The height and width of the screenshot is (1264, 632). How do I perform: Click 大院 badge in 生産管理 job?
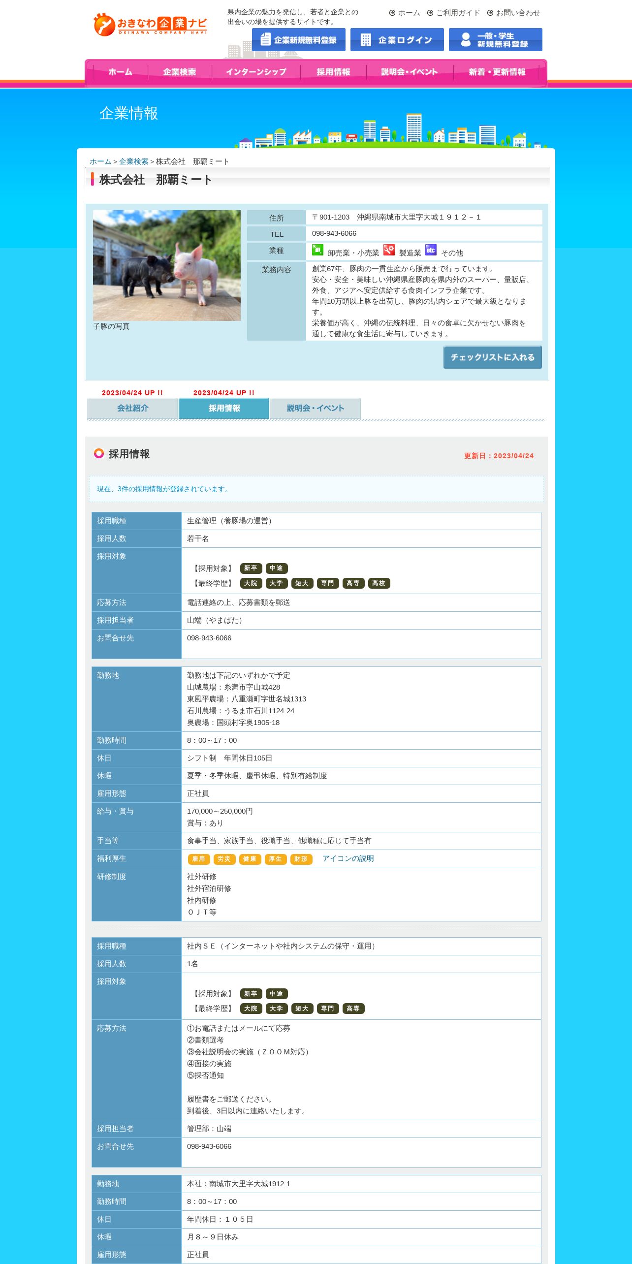(251, 583)
